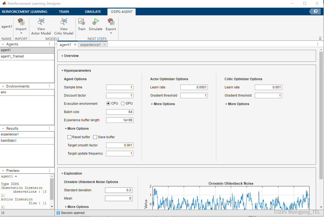The image size is (324, 217).
Task: Click the document tab drag handle icon
Action: pyautogui.click(x=56, y=44)
